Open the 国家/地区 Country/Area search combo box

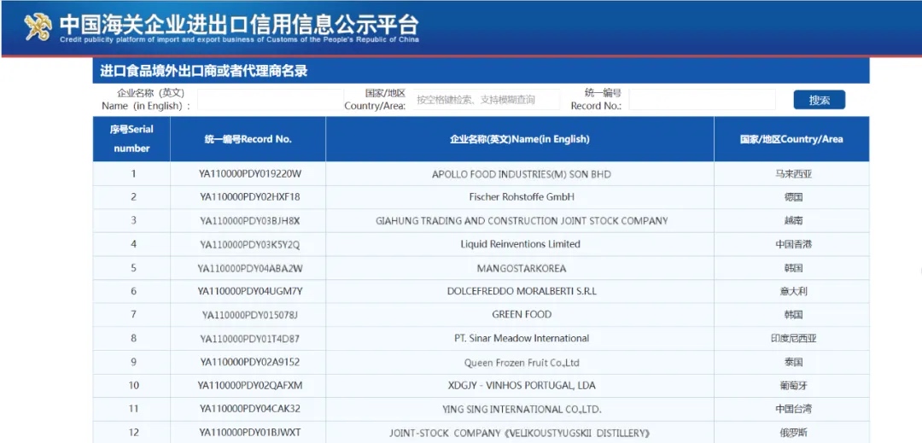click(486, 100)
